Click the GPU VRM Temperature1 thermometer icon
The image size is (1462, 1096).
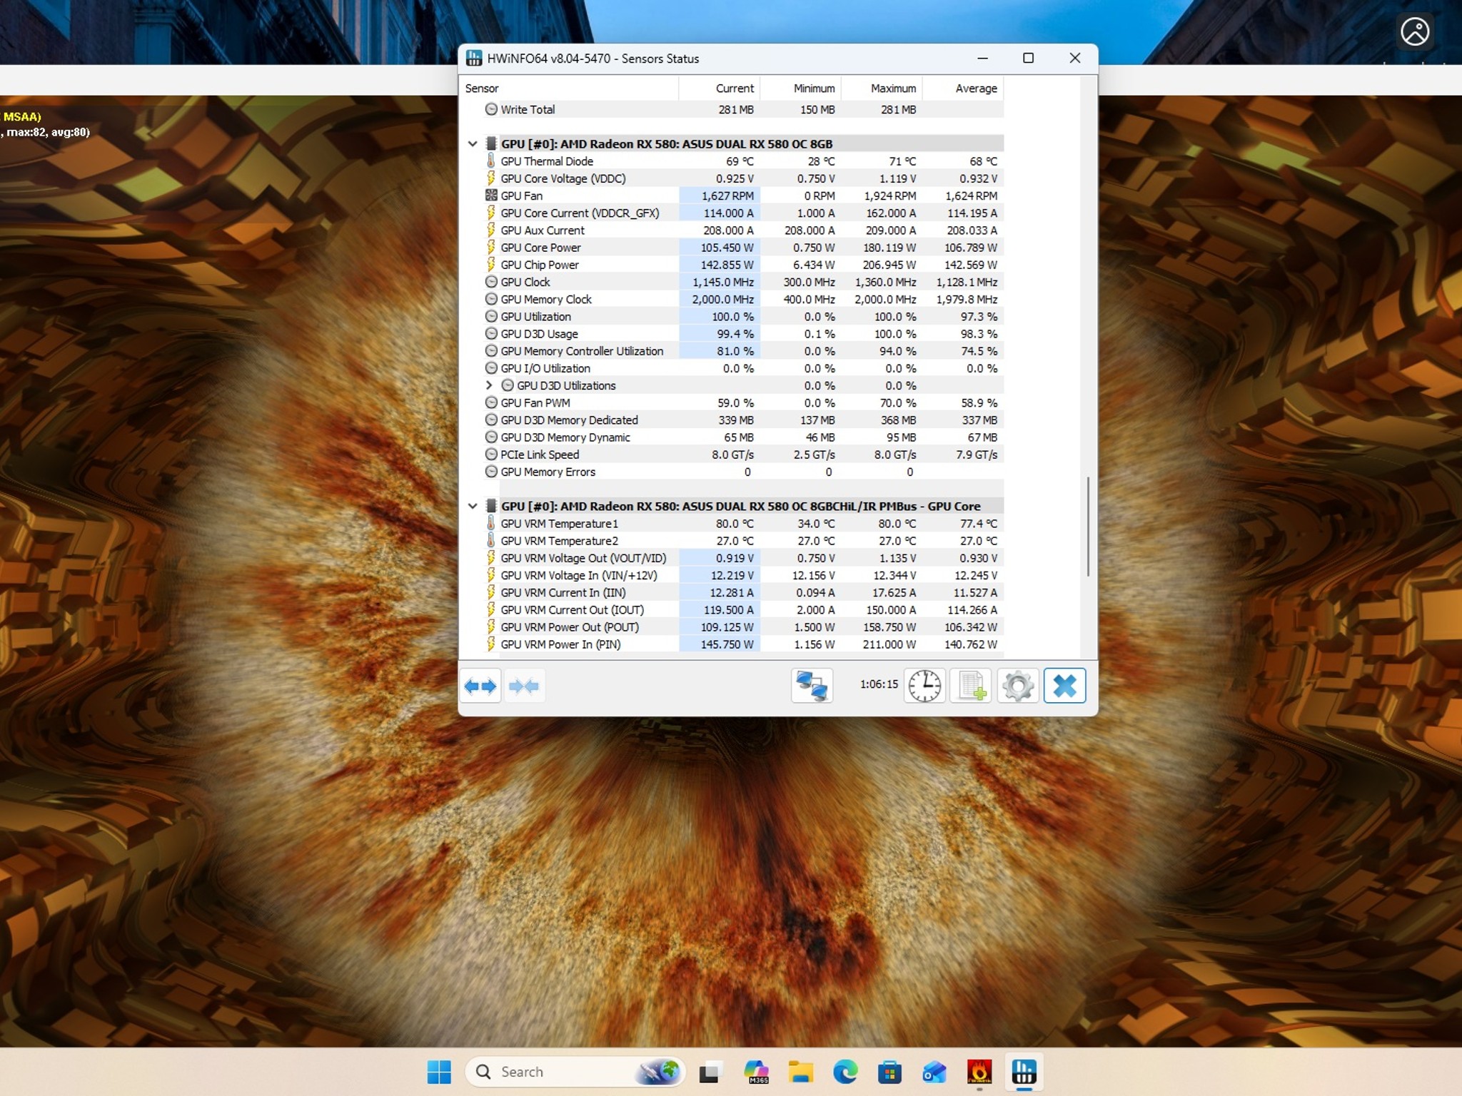click(491, 523)
